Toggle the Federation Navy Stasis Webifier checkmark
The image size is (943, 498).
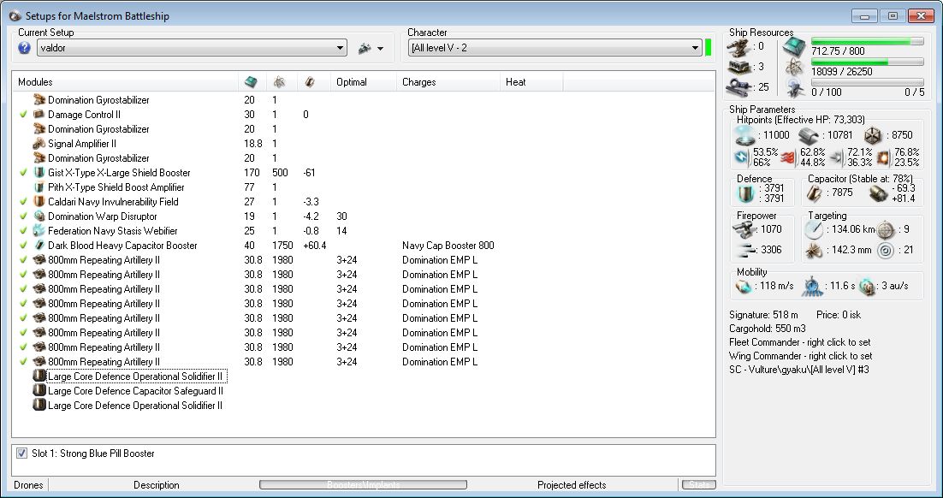pyautogui.click(x=23, y=231)
